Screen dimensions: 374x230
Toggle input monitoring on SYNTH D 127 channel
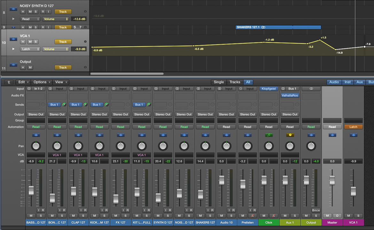tap(166, 210)
